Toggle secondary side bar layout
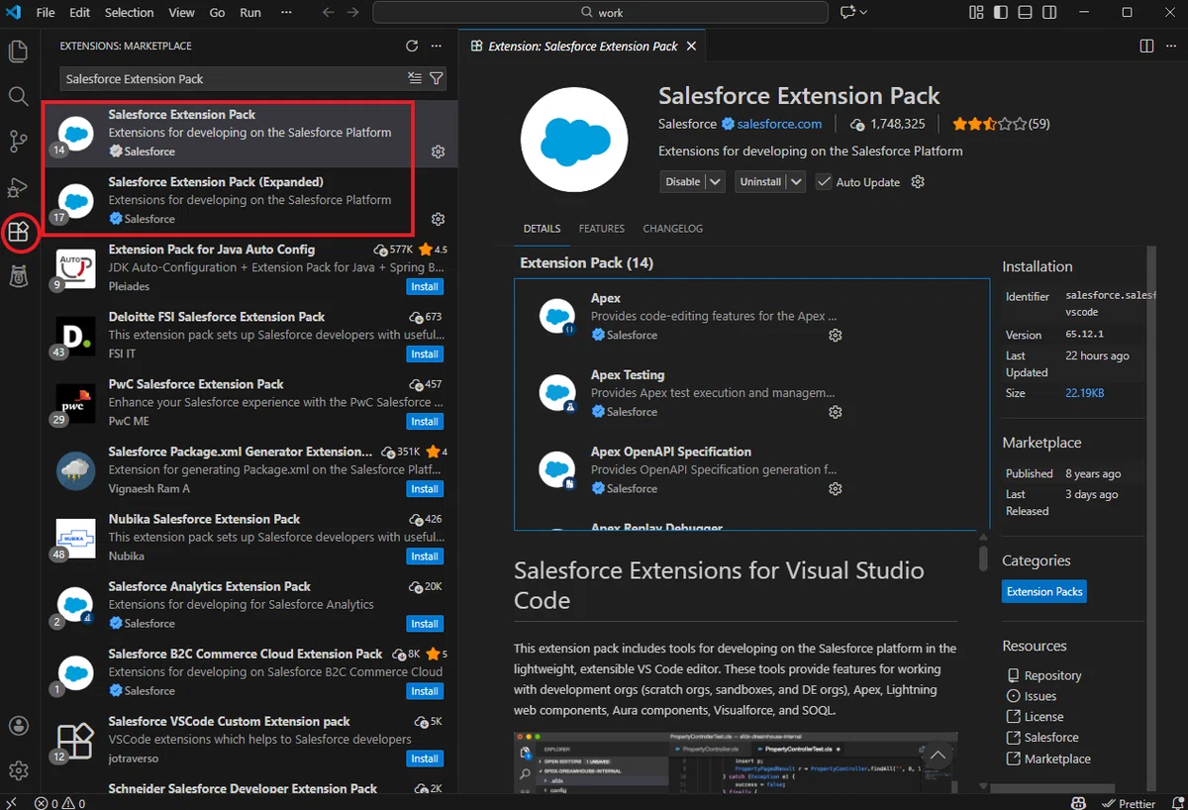1188x810 pixels. 1048,13
